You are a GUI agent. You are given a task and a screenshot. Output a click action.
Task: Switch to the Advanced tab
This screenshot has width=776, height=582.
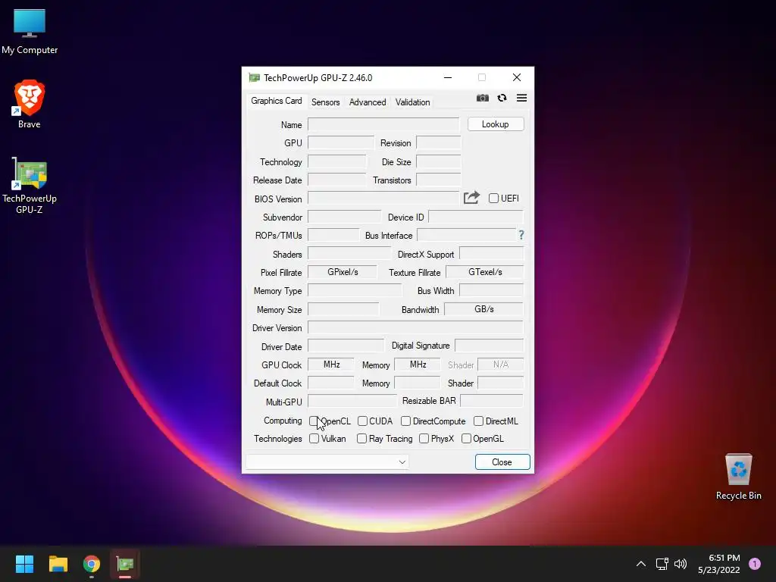(368, 102)
